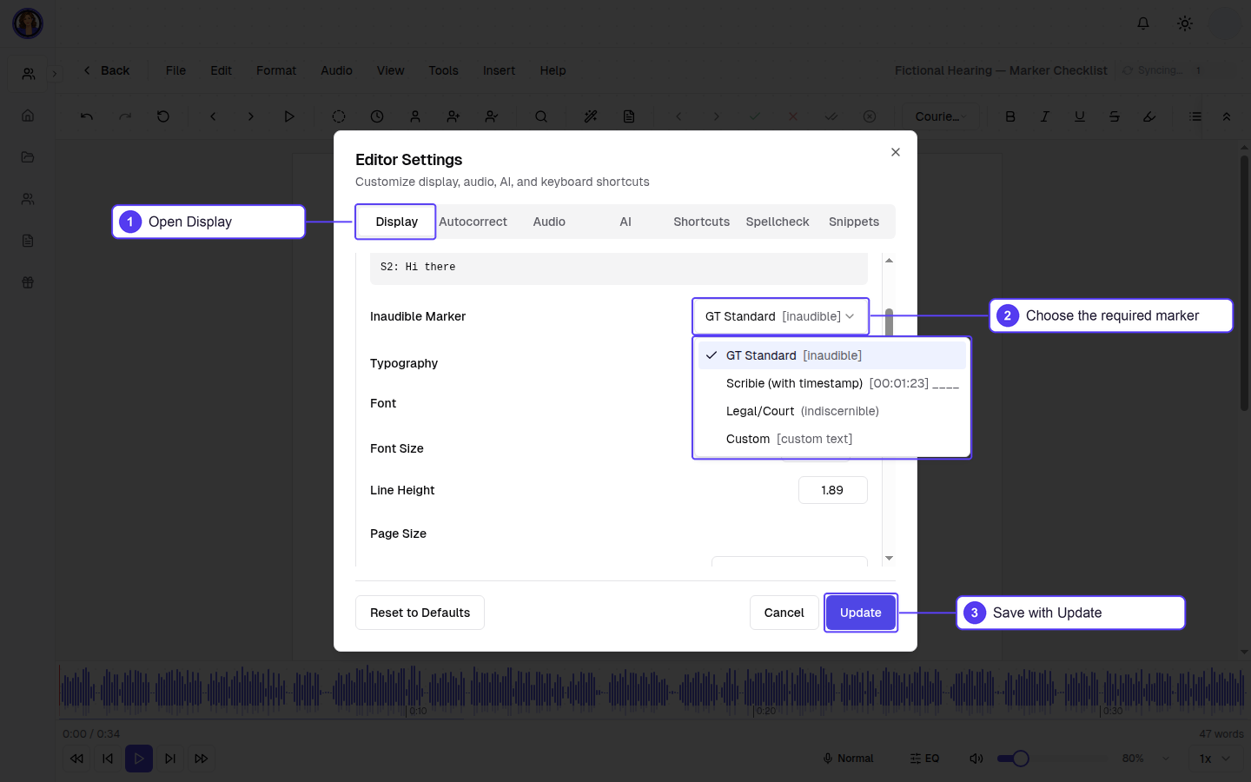Play audio with the highlighted play button

click(139, 759)
